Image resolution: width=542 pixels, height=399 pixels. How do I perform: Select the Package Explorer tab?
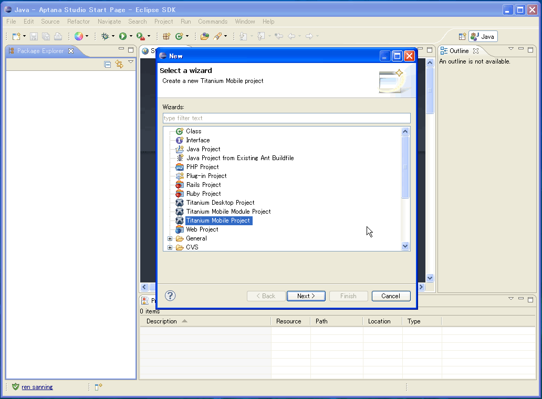click(40, 51)
